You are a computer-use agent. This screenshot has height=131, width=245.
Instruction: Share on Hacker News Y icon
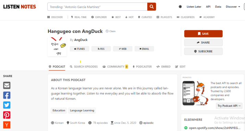tap(7, 125)
